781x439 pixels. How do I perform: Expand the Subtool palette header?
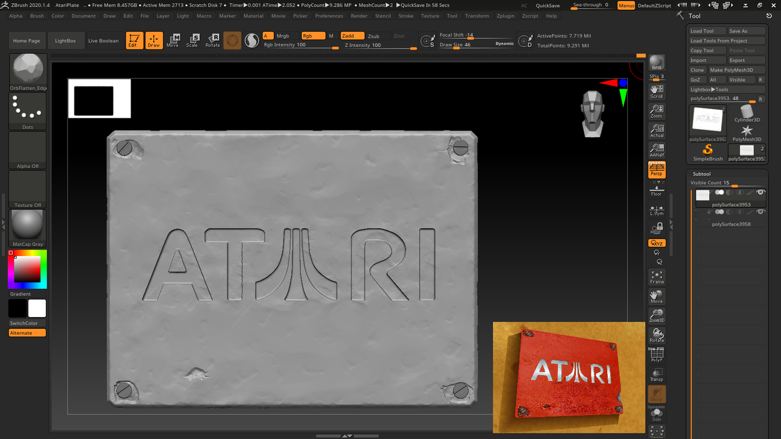[702, 174]
